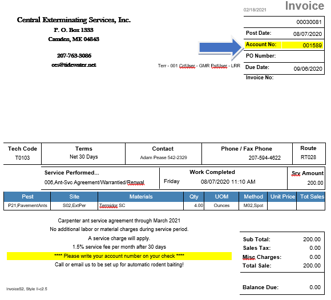Click the email ces@tidewater.net

coord(74,65)
